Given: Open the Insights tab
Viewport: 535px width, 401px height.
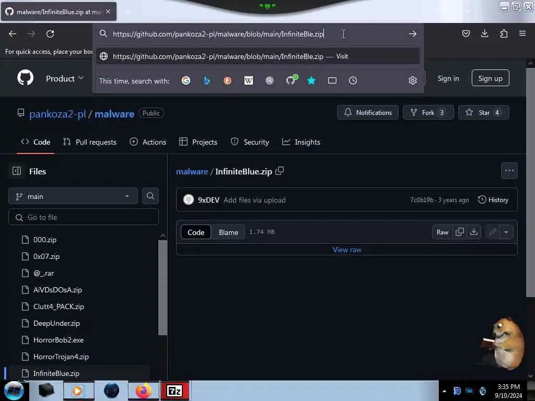Looking at the screenshot, I should 301,142.
